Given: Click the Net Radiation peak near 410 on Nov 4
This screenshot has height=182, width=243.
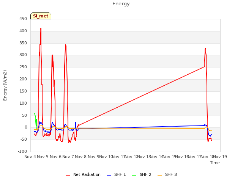Looking at the screenshot, I should point(41,28).
